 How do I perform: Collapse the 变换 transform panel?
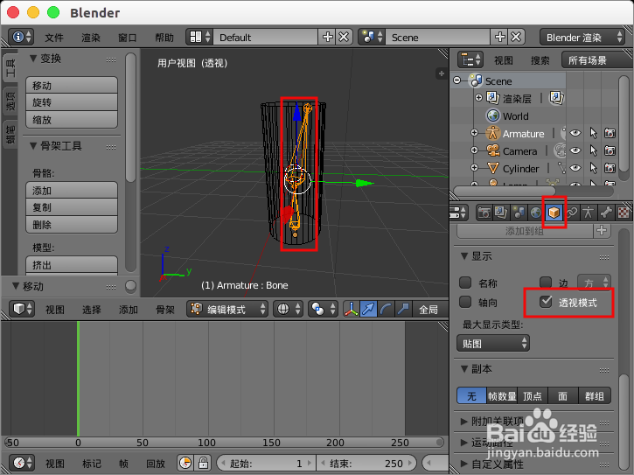pos(33,59)
